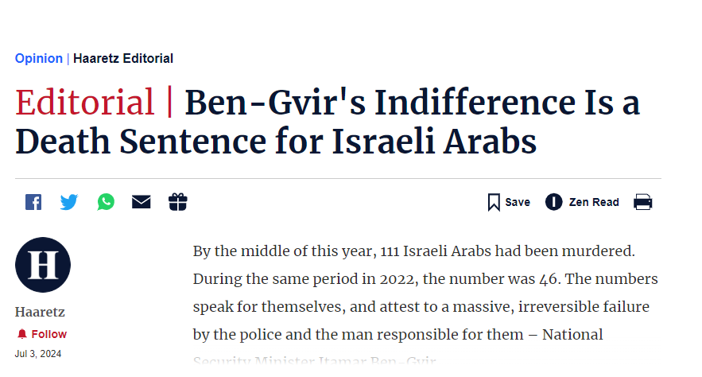
Task: Click the Jul 3, 2024 date
Action: 37,354
